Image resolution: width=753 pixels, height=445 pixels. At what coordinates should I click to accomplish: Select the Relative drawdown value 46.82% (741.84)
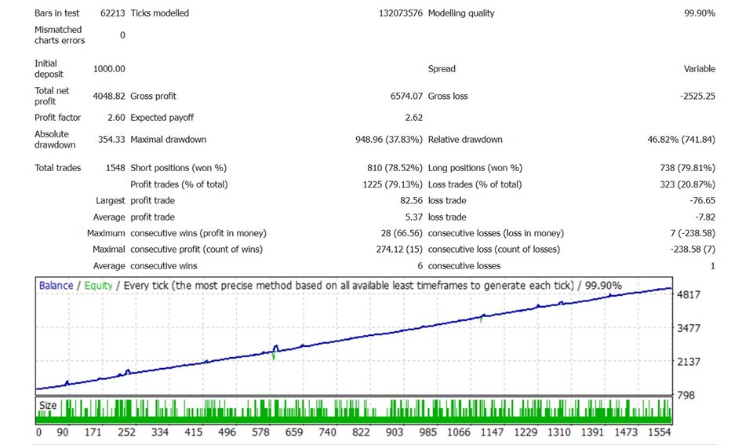pyautogui.click(x=681, y=140)
